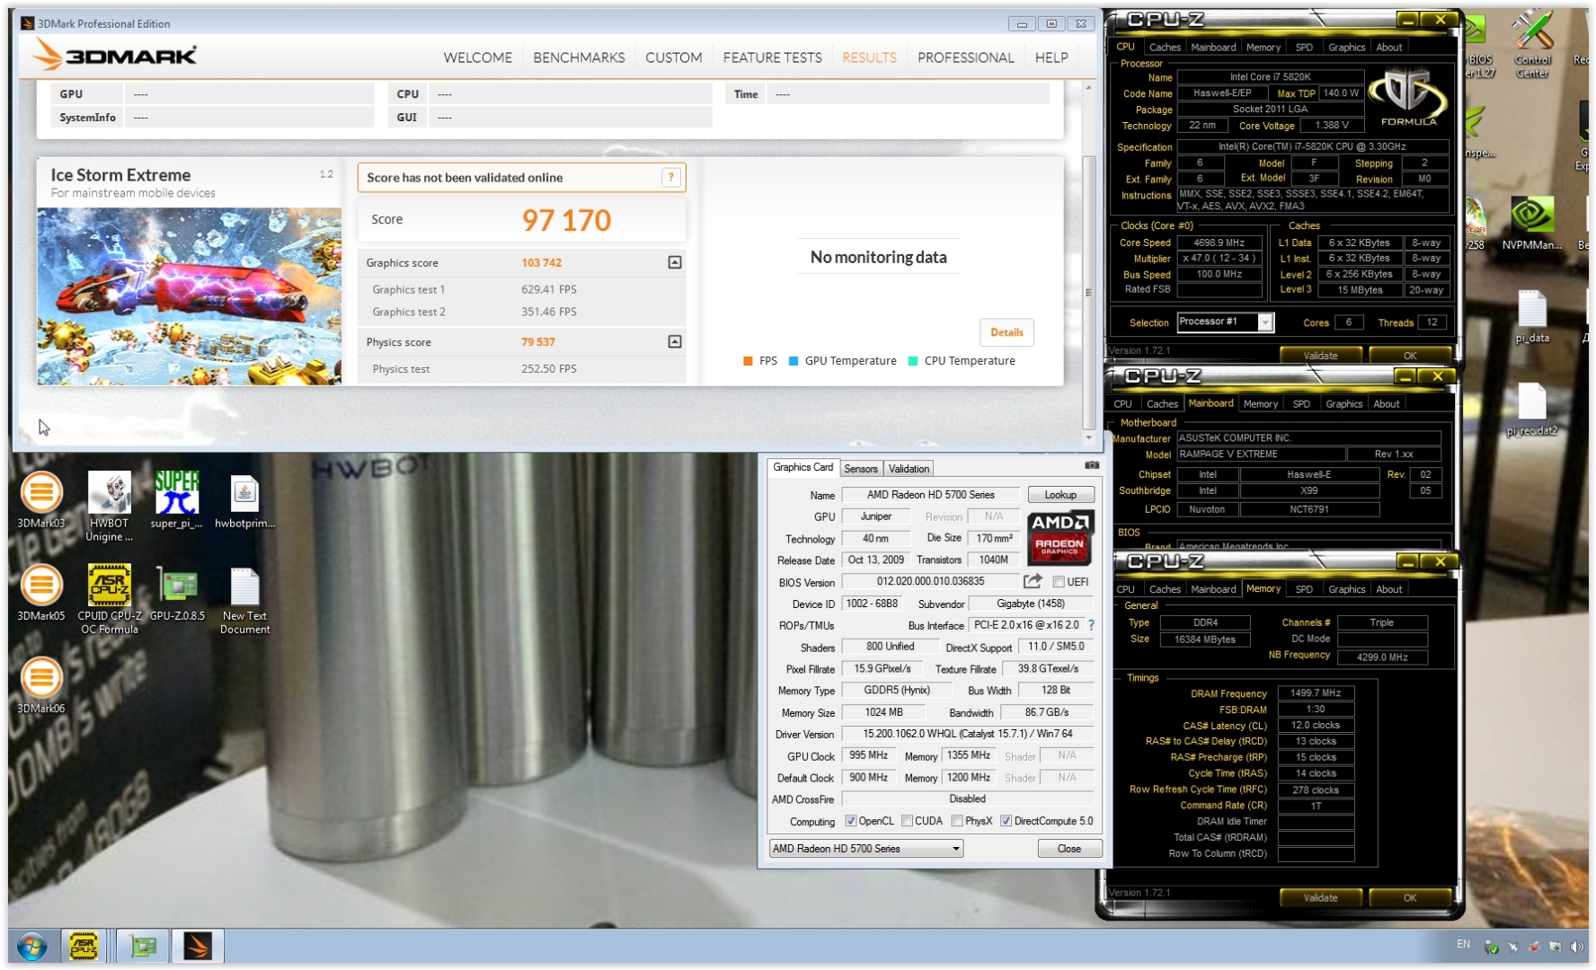
Task: Toggle the OpenCL checkbox
Action: click(850, 821)
